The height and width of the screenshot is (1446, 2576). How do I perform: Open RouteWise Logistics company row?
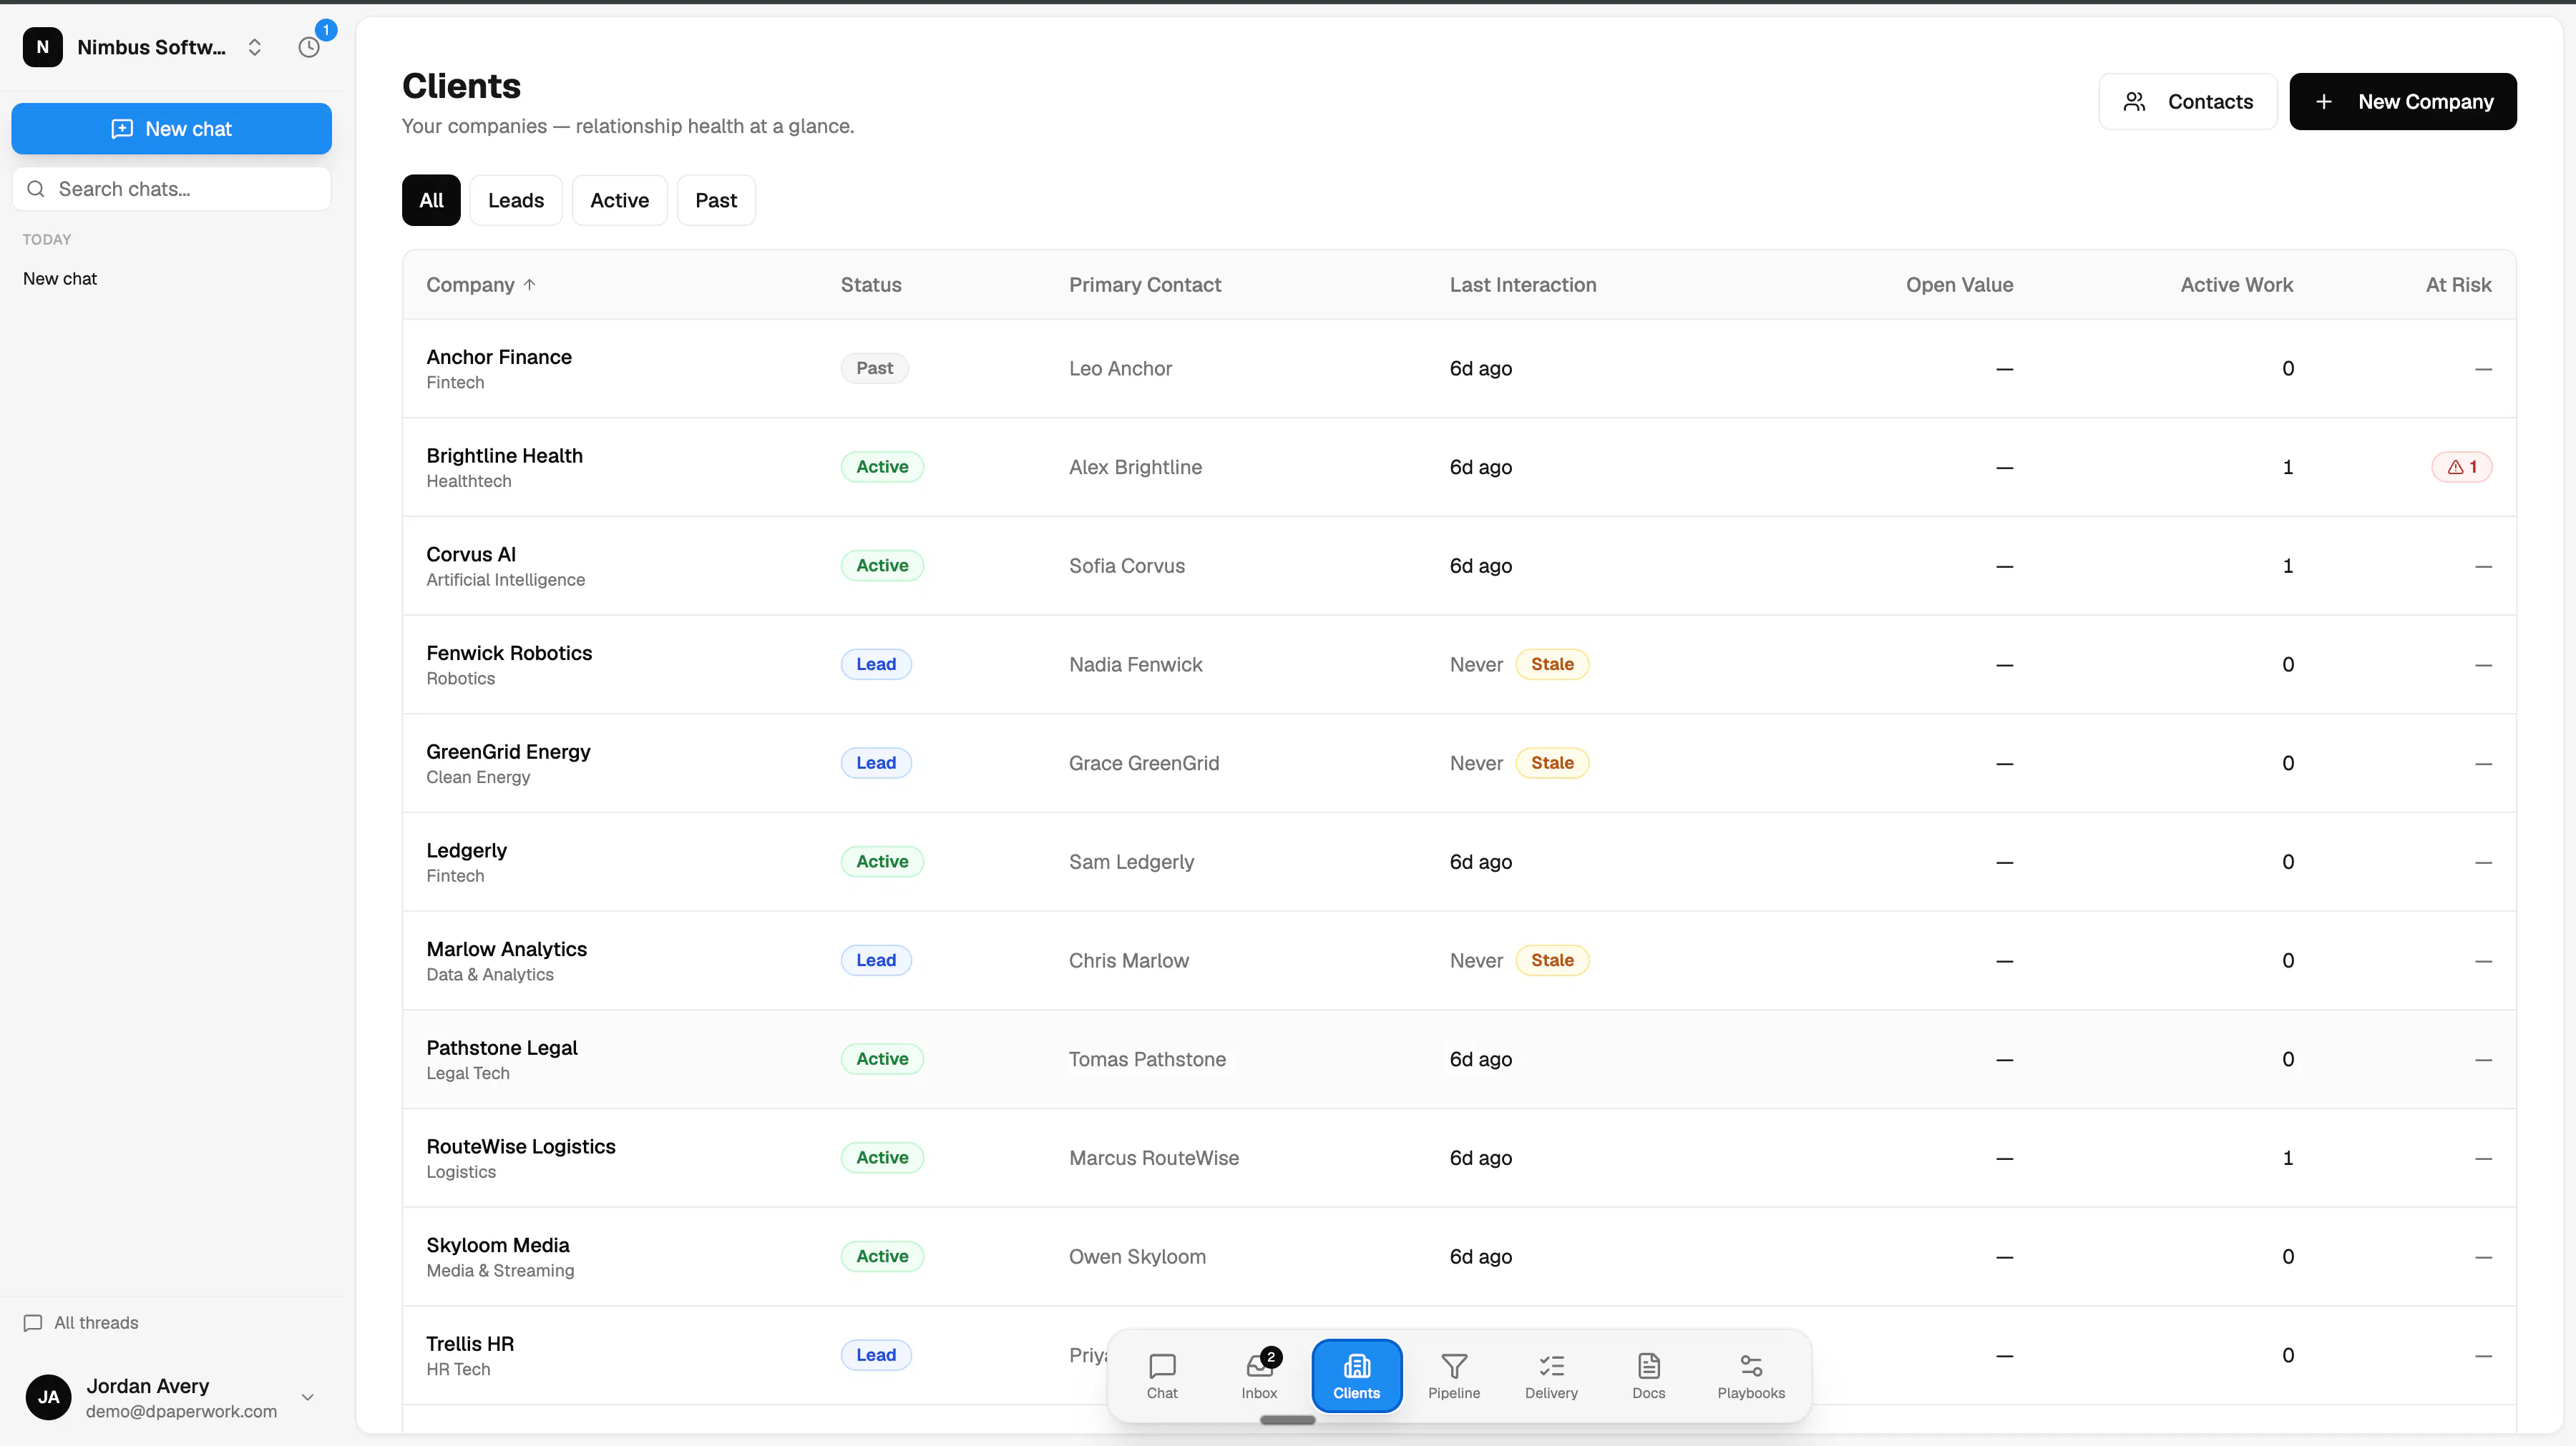pyautogui.click(x=1459, y=1159)
